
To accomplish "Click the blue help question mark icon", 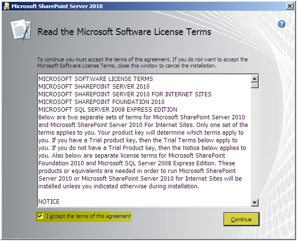I will pos(282,24).
